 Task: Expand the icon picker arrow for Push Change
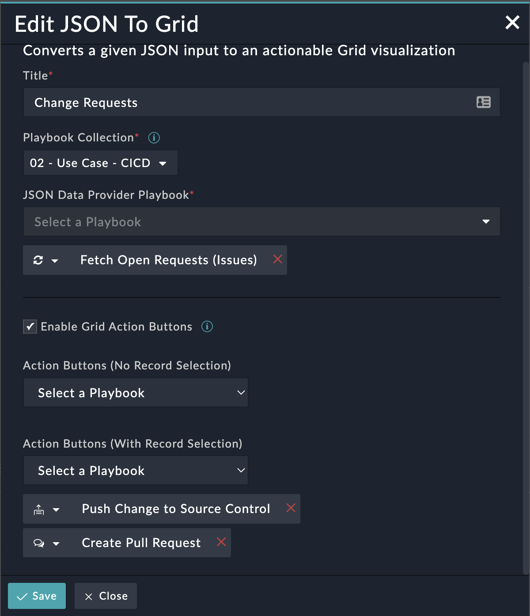pyautogui.click(x=56, y=510)
